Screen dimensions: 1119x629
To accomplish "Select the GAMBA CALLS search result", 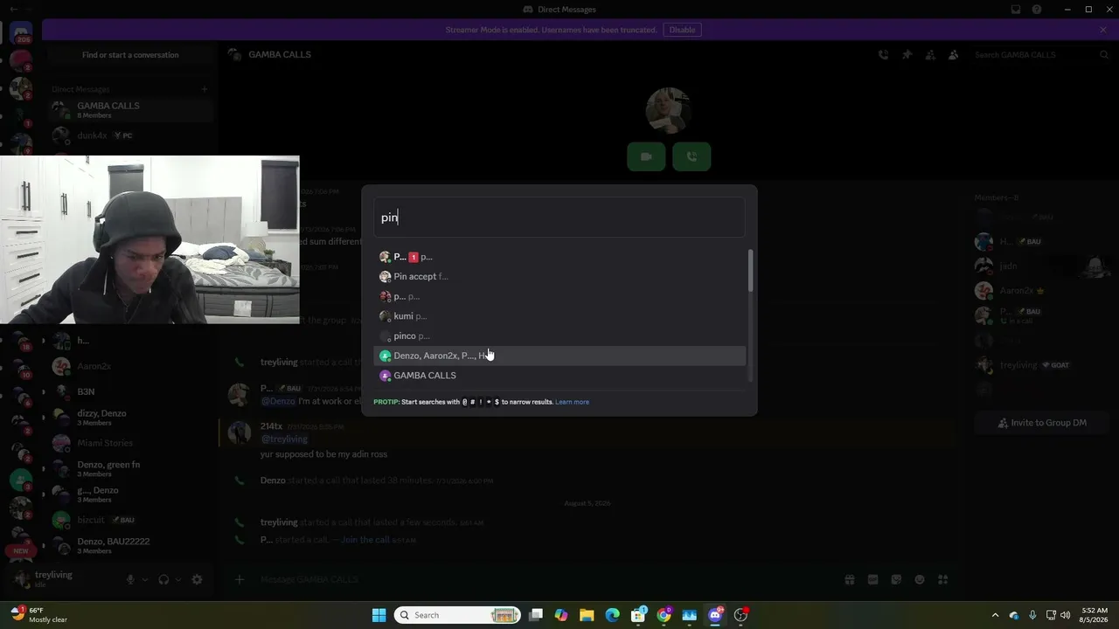I will pyautogui.click(x=559, y=376).
